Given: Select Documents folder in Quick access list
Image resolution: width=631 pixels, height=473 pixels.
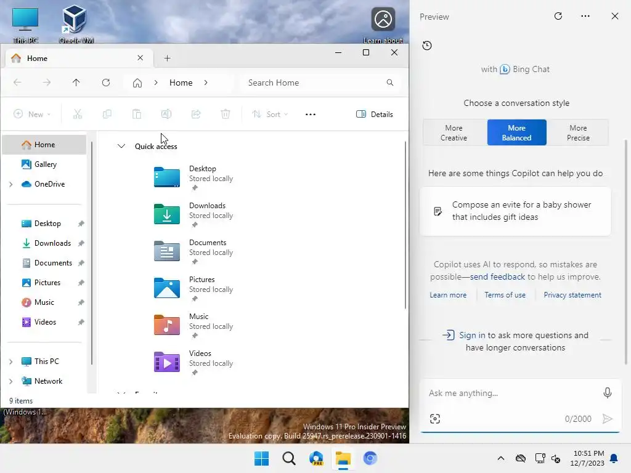Looking at the screenshot, I should tap(194, 251).
